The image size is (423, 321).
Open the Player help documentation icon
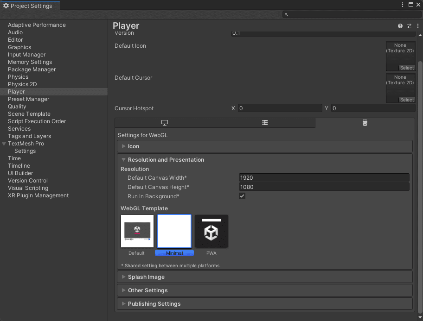coord(400,26)
